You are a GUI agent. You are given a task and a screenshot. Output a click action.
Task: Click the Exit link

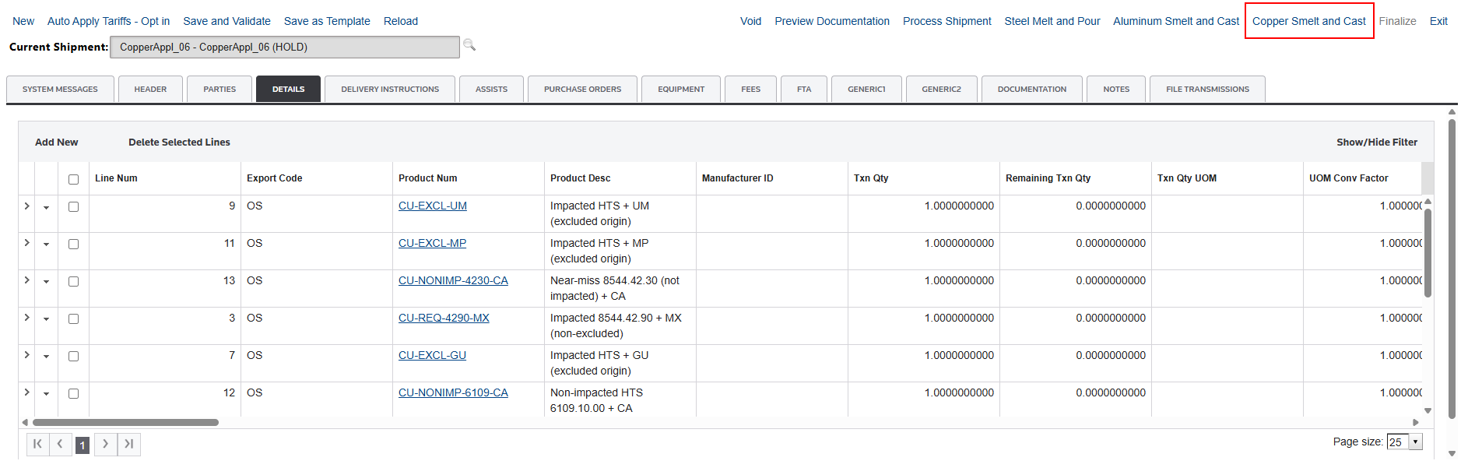tap(1438, 21)
